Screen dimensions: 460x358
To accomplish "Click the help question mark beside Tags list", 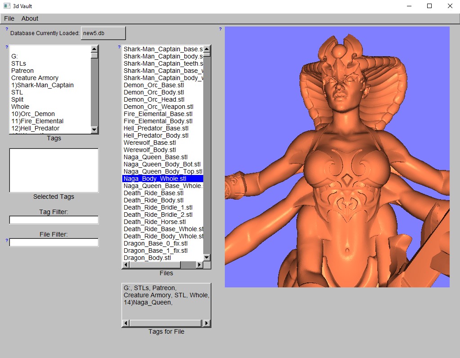I will pyautogui.click(x=7, y=47).
